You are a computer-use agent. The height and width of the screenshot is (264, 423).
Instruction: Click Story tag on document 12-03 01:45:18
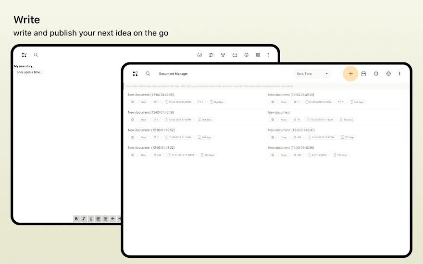click(143, 120)
